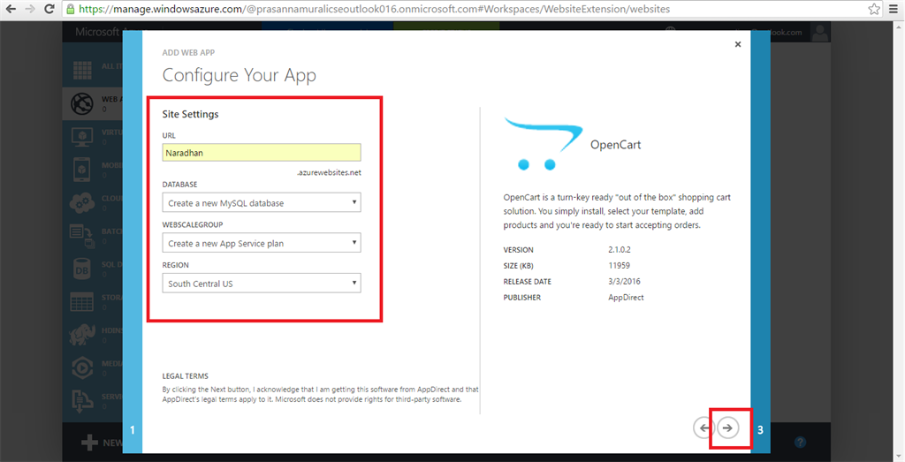Open SQL Databases sidebar icon
Screen dimensions: 905x462
click(82, 269)
